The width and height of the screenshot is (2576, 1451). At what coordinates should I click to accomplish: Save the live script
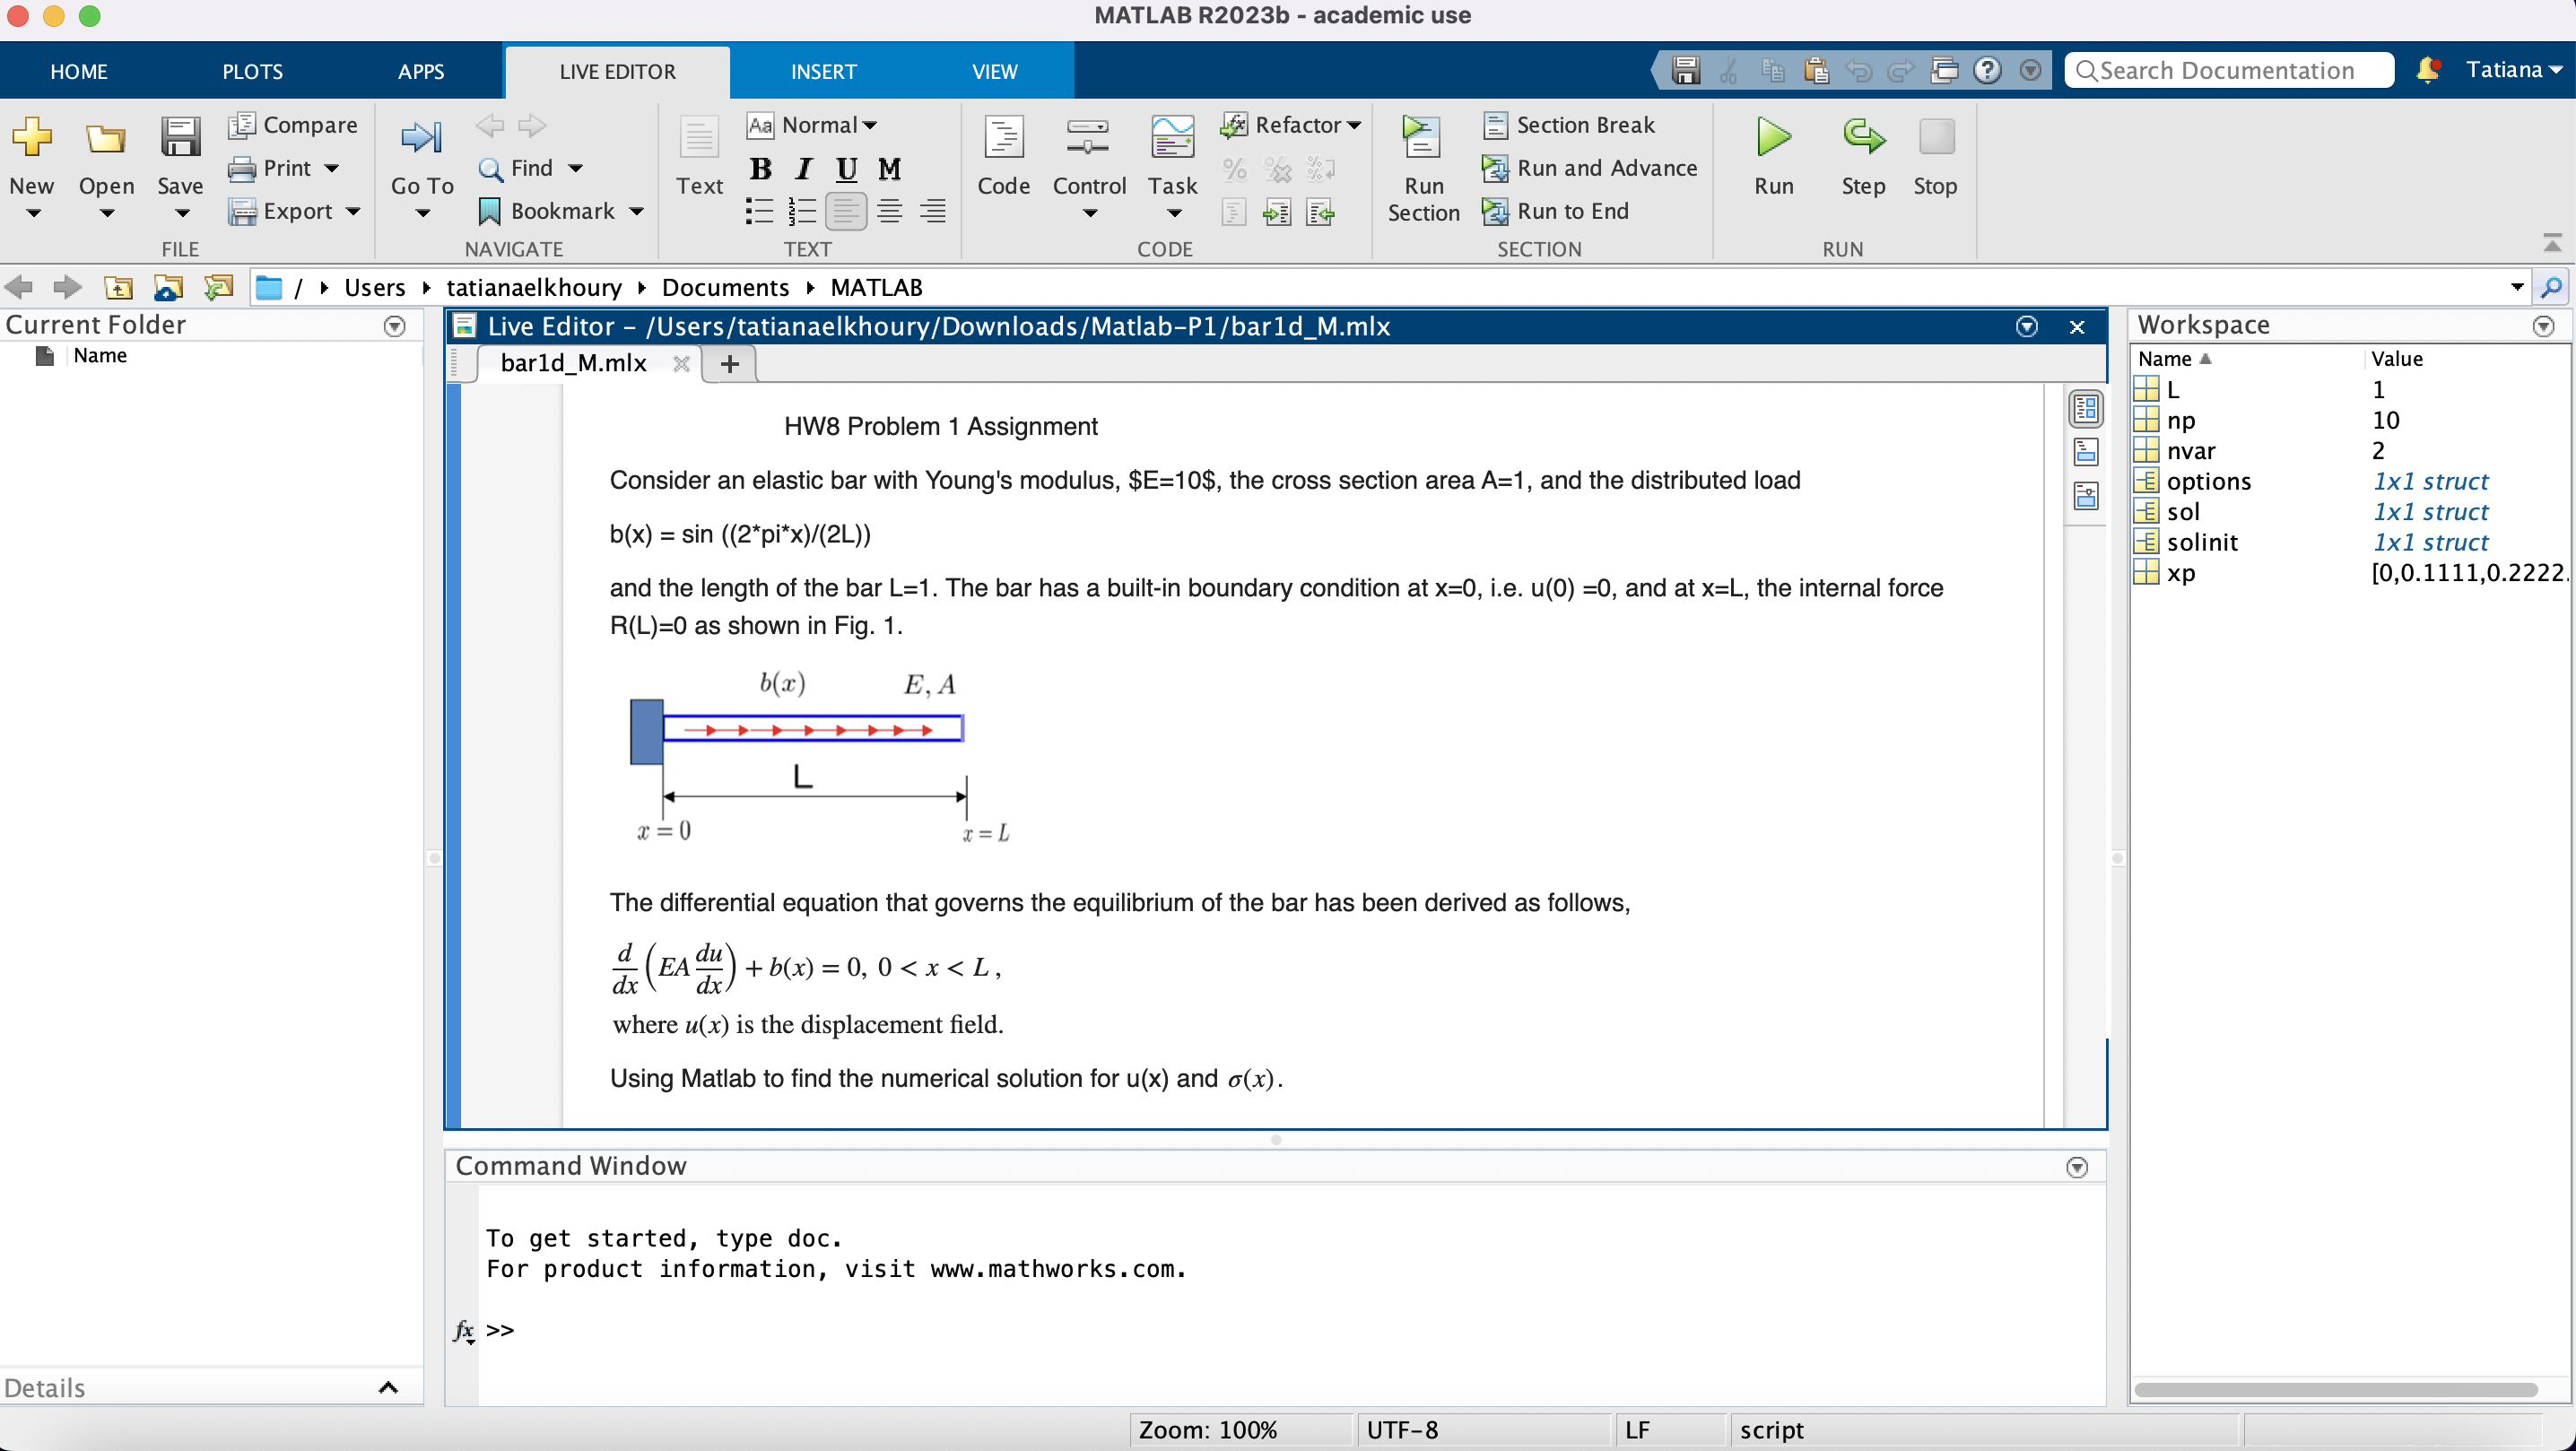point(180,139)
